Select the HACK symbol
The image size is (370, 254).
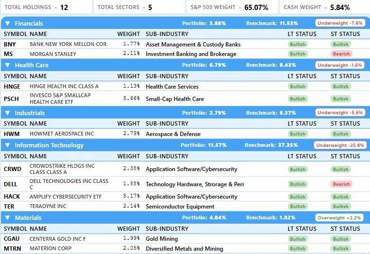(x=12, y=197)
